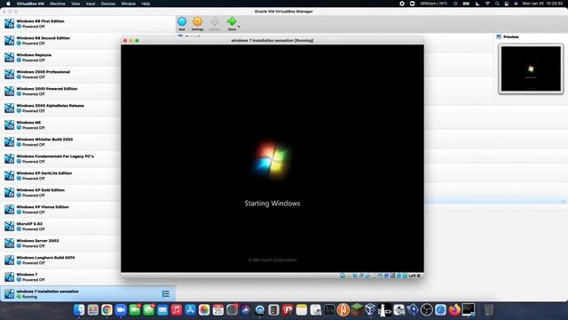Open Finder from the Dock
568x320 pixels.
pyautogui.click(x=79, y=310)
